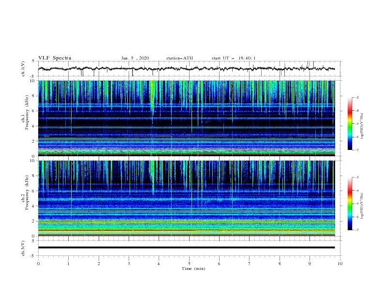Click time axis tick label '8'
This screenshot has width=383, height=296.
[x=280, y=264]
